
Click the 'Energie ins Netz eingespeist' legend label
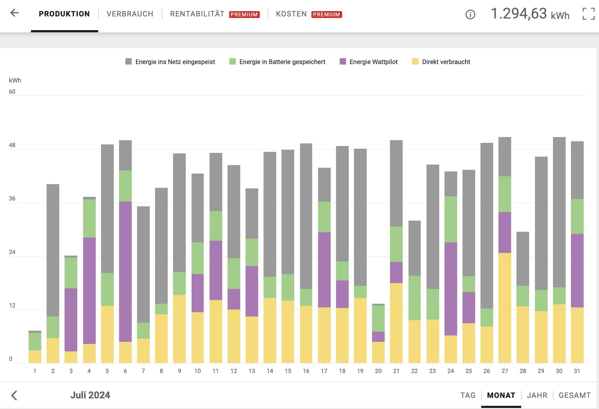point(175,62)
